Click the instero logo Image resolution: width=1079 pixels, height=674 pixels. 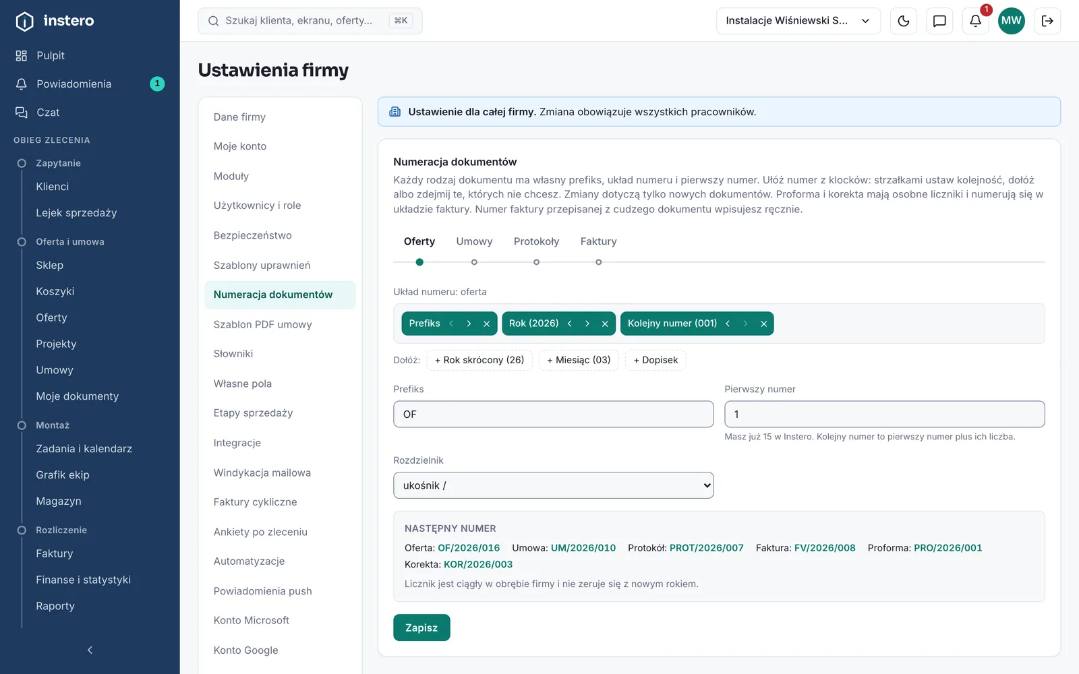(55, 21)
